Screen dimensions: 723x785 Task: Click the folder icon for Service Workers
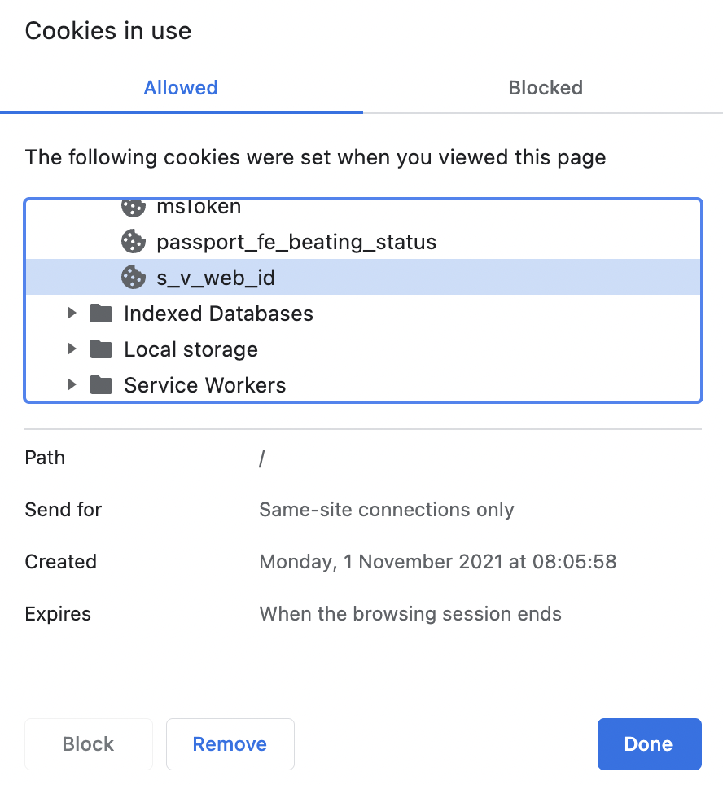click(x=100, y=384)
